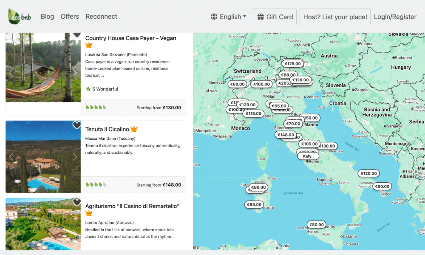This screenshot has height=255, width=425.
Task: Click green leaf rating of Casa Payer
Action: pyautogui.click(x=96, y=107)
